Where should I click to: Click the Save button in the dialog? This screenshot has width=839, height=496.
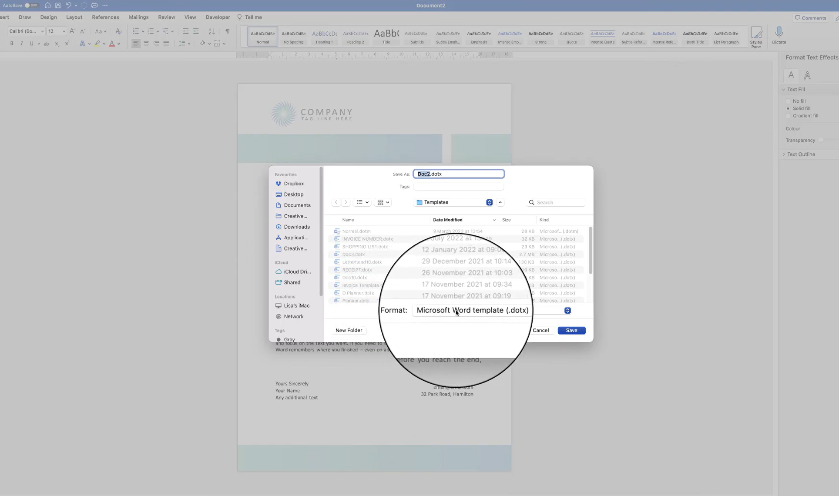click(571, 330)
